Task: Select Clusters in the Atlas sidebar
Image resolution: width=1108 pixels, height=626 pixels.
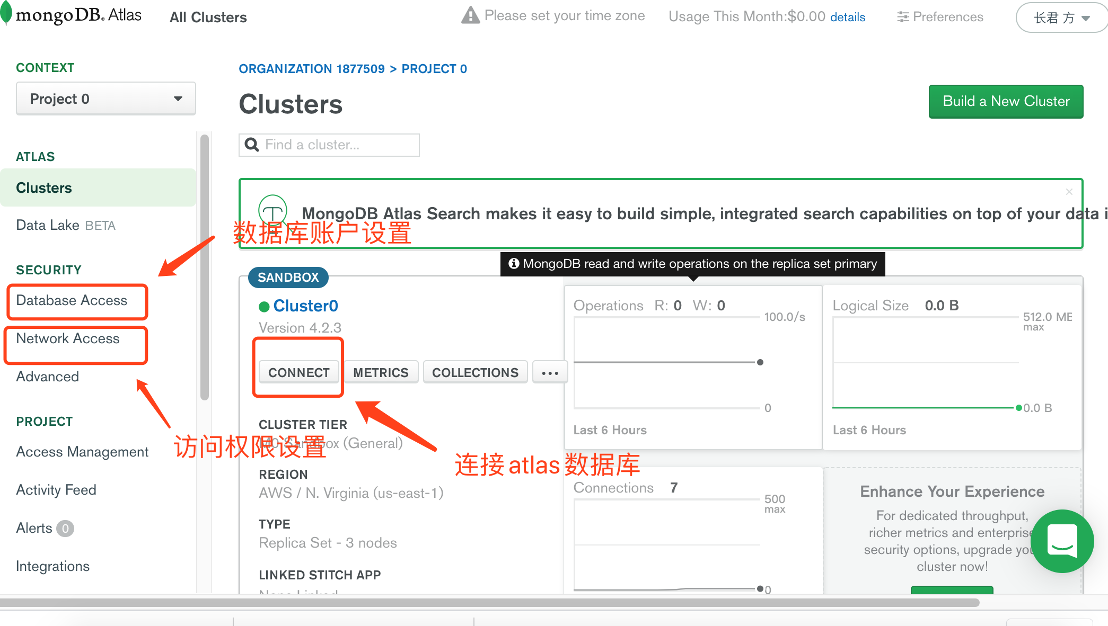Action: tap(98, 187)
